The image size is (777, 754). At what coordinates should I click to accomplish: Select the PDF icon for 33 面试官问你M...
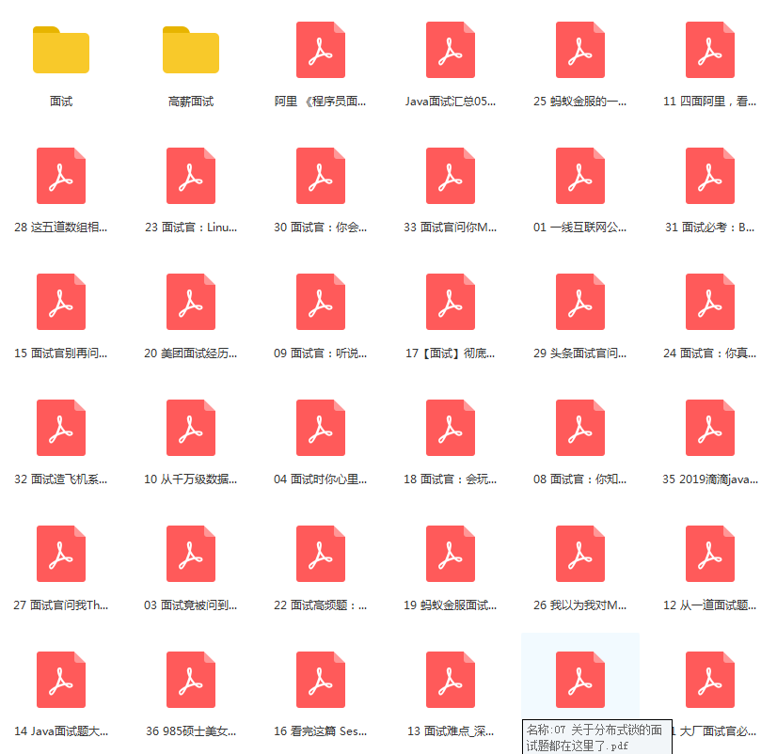[451, 176]
